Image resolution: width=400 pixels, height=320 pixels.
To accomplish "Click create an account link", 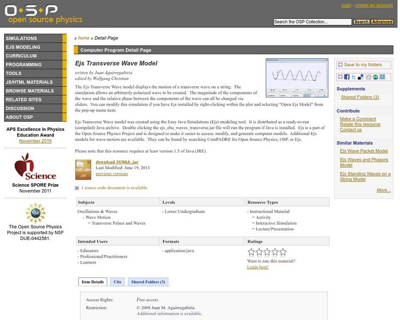I will (x=374, y=5).
